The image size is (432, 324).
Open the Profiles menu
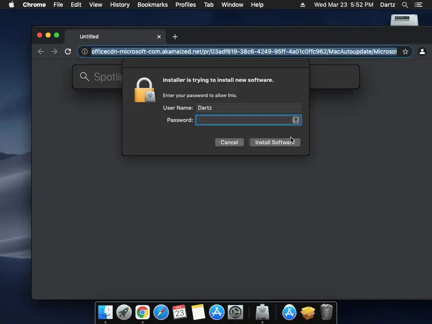click(186, 5)
